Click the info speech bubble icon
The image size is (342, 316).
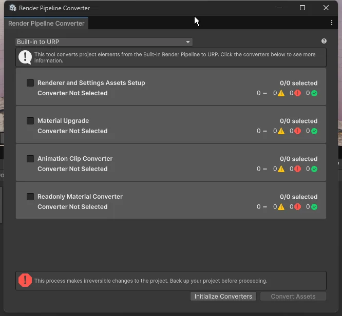(25, 57)
